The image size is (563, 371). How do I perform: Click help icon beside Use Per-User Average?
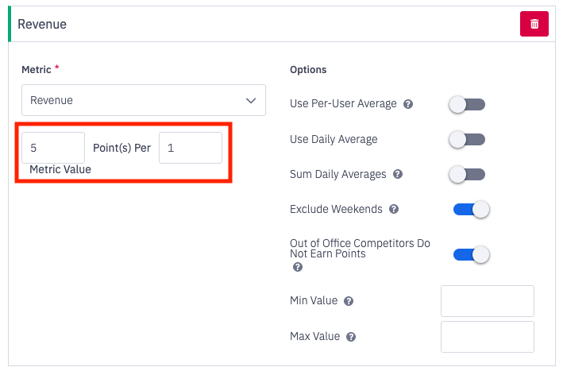pos(408,104)
